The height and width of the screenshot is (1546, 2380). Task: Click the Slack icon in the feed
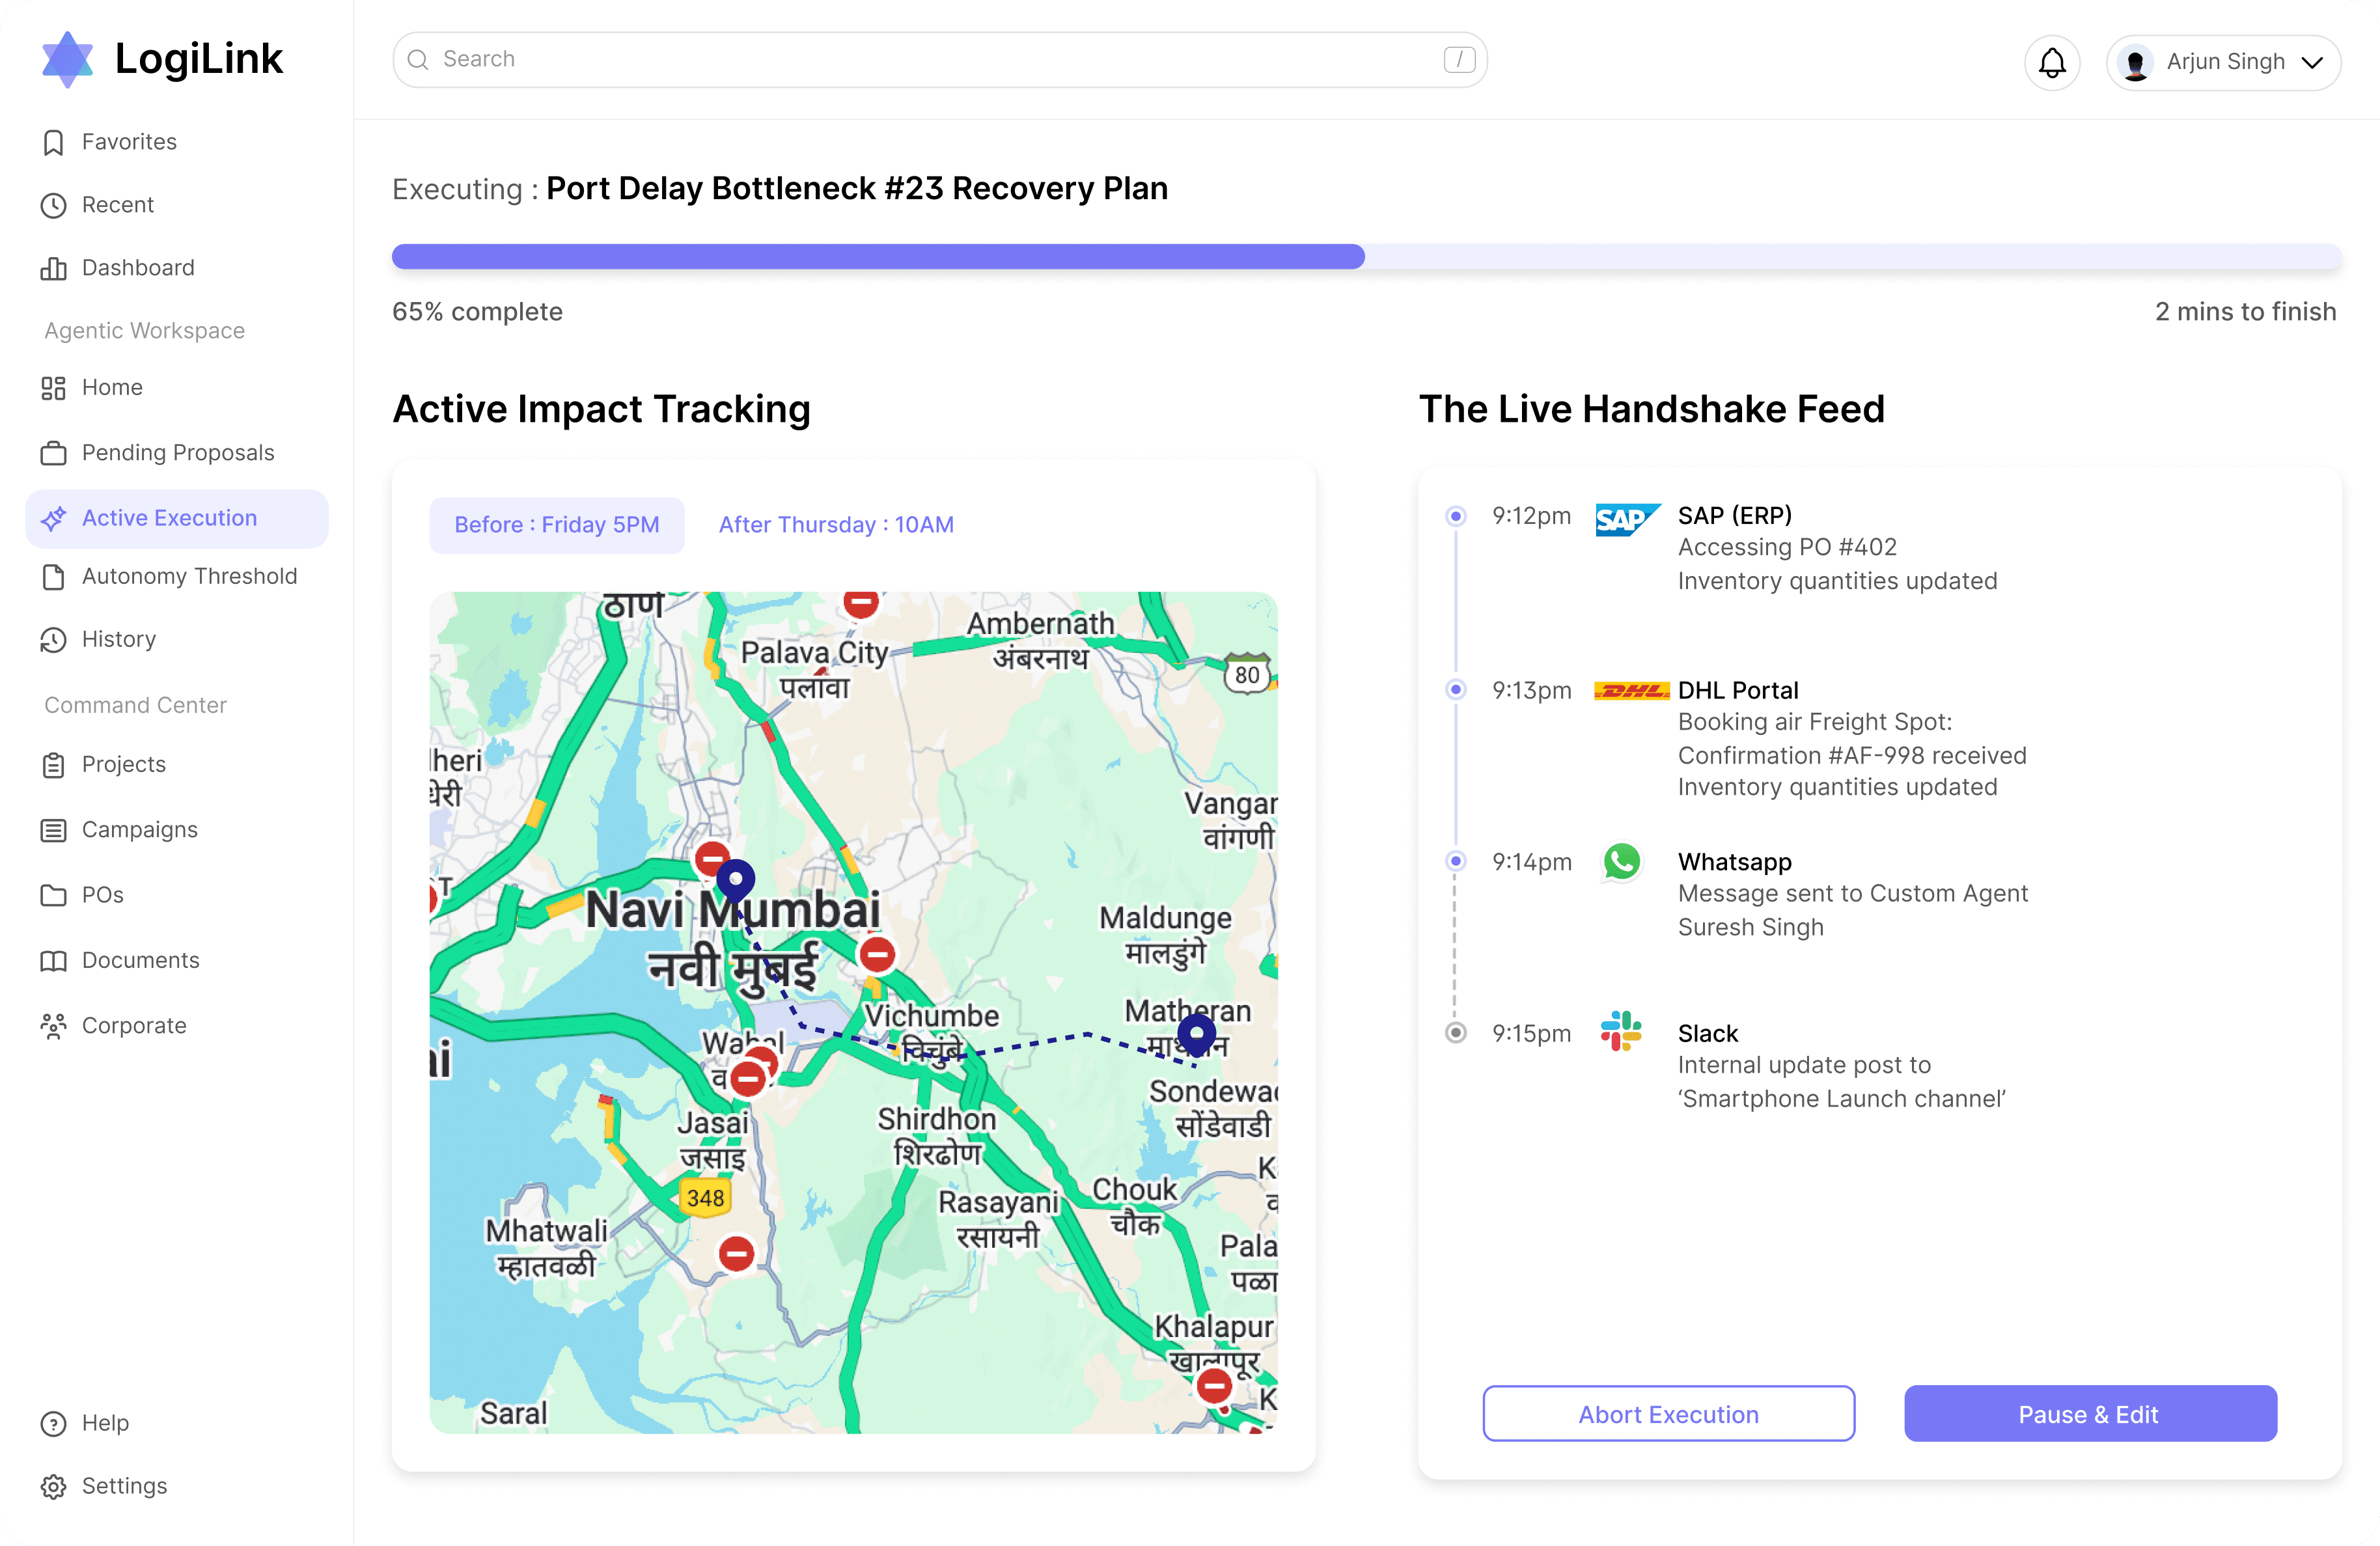tap(1620, 1031)
